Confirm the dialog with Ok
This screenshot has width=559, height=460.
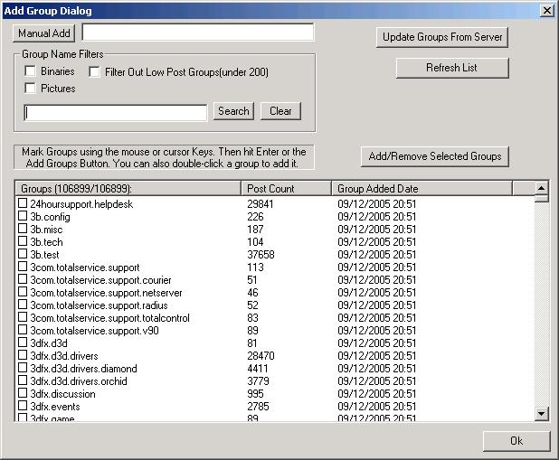[x=516, y=441]
